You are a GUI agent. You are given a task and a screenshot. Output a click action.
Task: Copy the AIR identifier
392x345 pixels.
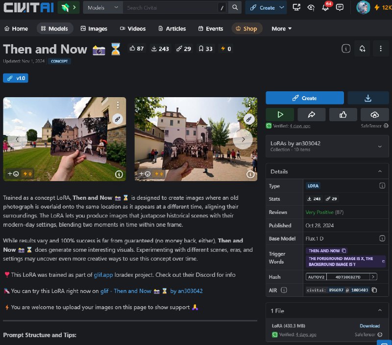coord(374,290)
